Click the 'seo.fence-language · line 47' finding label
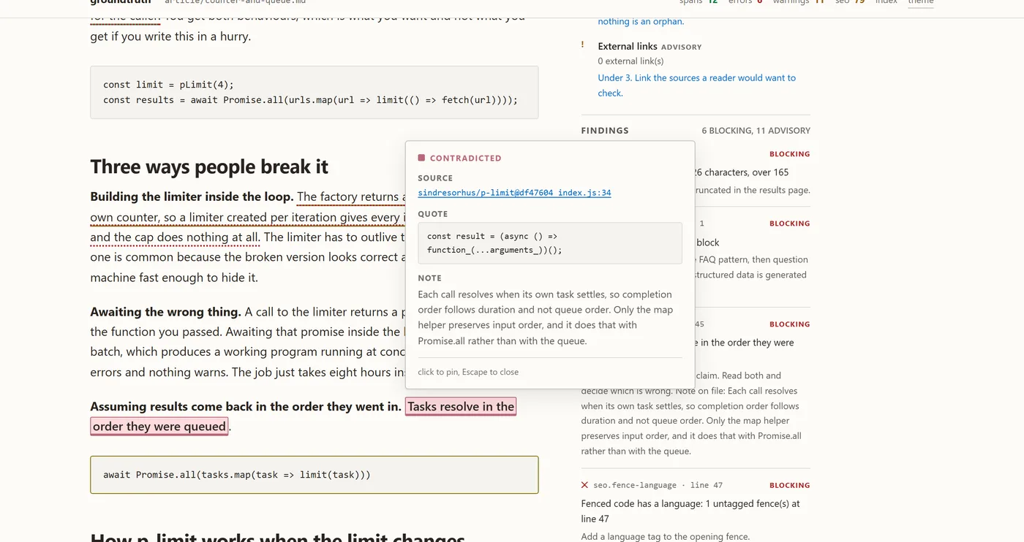Viewport: 1024px width, 542px height. 658,485
